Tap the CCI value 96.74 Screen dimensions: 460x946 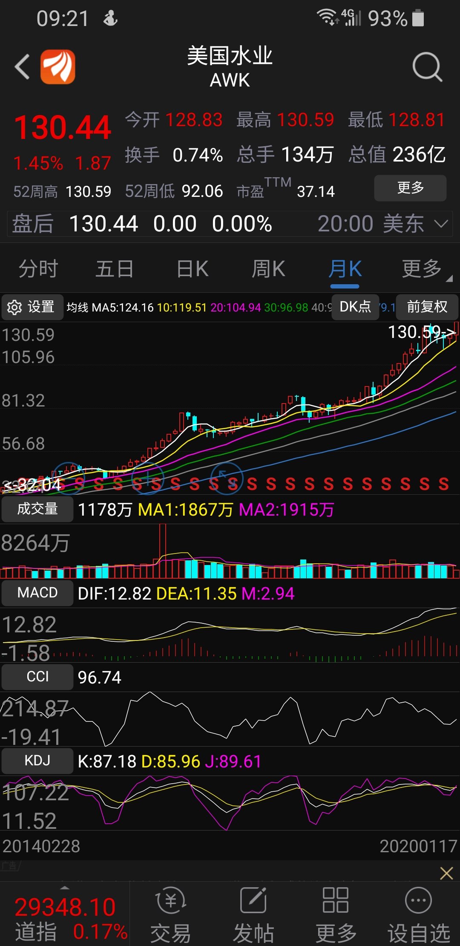(x=99, y=677)
